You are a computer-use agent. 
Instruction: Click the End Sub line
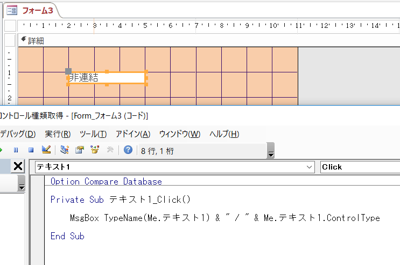click(67, 236)
